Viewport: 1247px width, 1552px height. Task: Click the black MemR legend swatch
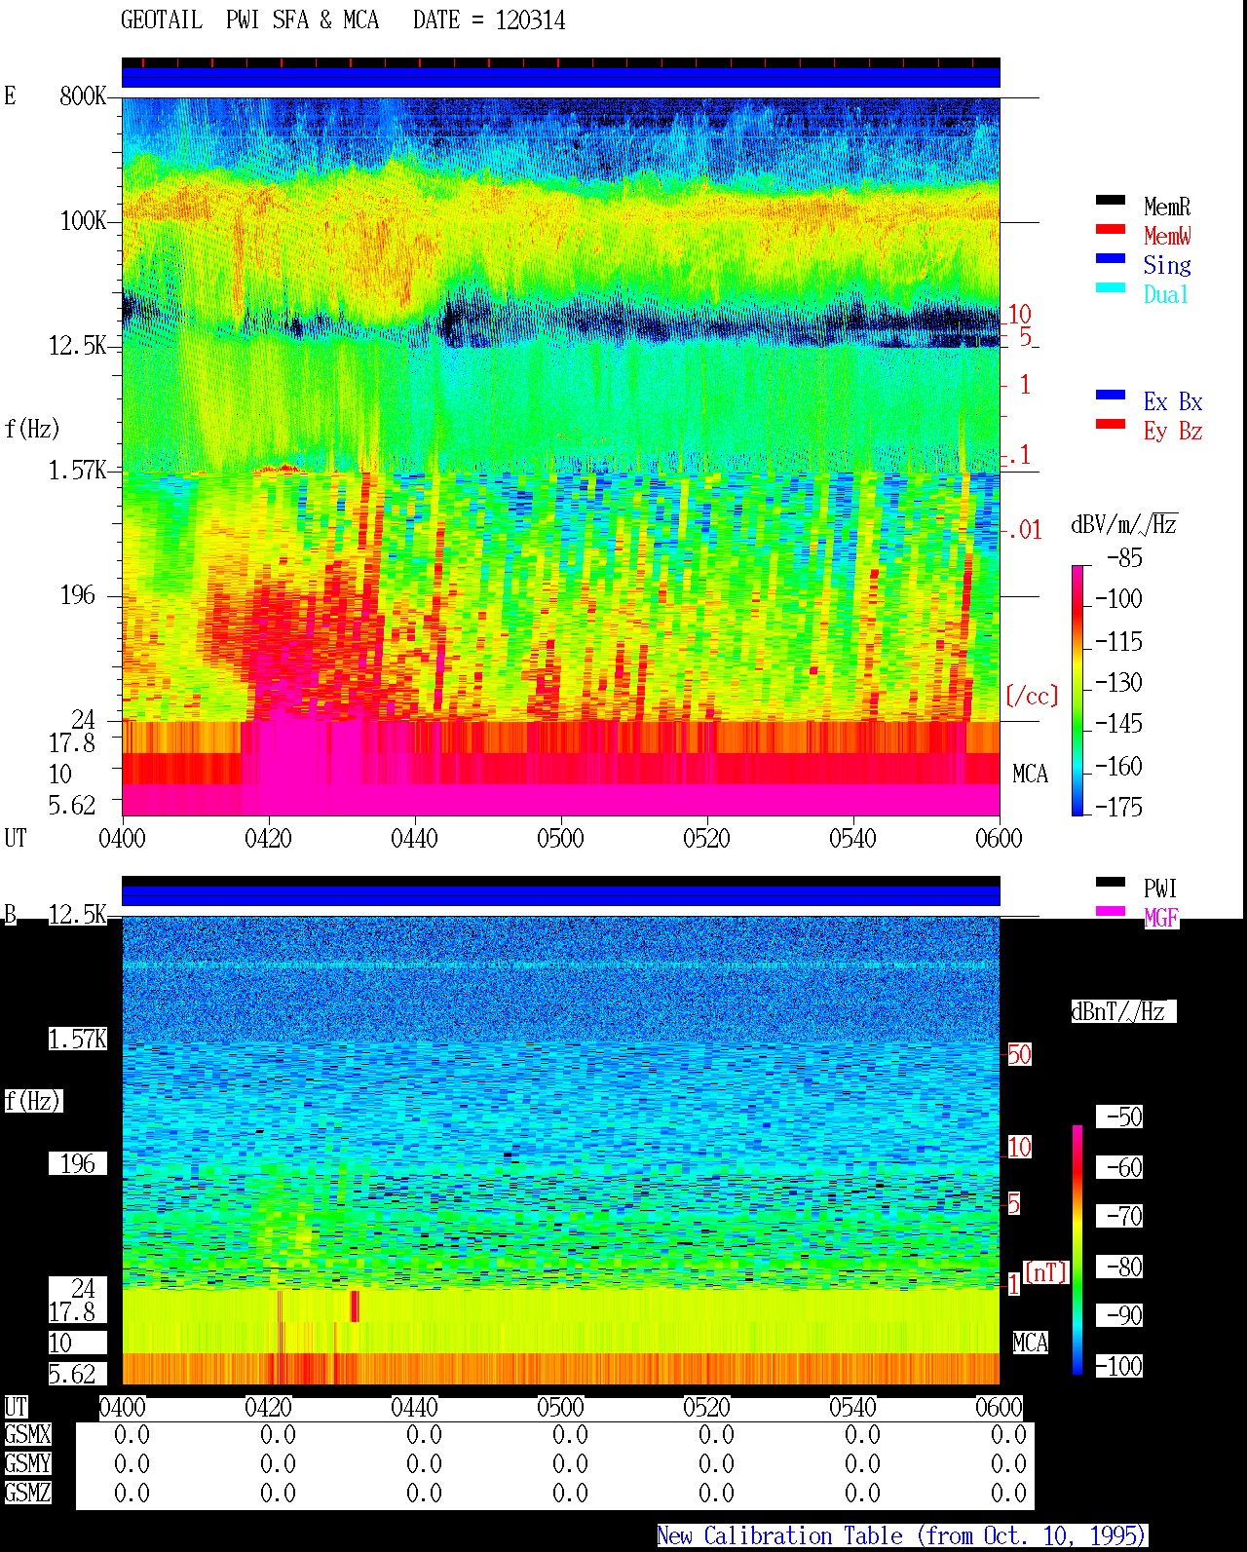click(1111, 200)
